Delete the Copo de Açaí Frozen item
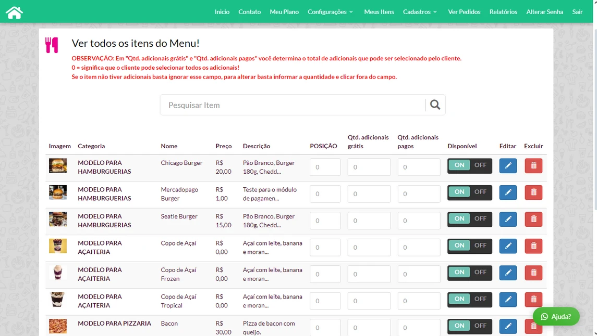The image size is (597, 336). click(x=533, y=273)
